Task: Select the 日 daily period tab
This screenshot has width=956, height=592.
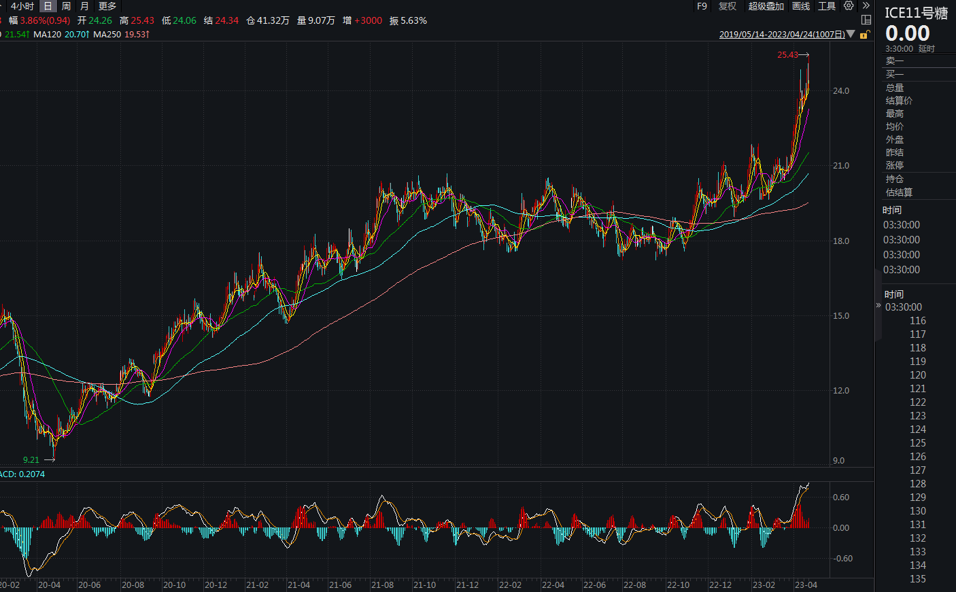Action: pyautogui.click(x=48, y=6)
